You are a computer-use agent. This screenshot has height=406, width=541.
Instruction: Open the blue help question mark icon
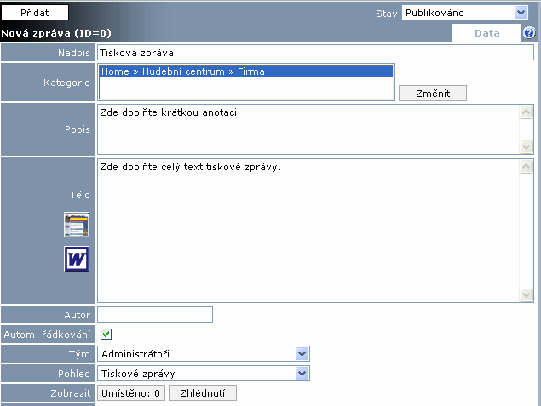pos(529,33)
